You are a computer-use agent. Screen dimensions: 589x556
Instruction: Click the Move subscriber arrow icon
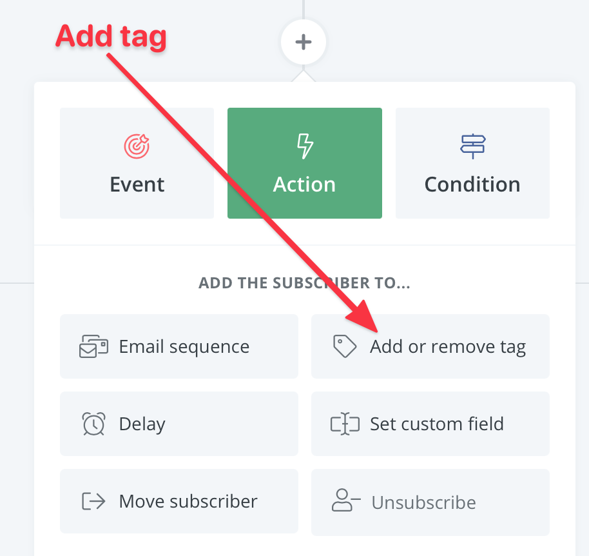point(93,501)
